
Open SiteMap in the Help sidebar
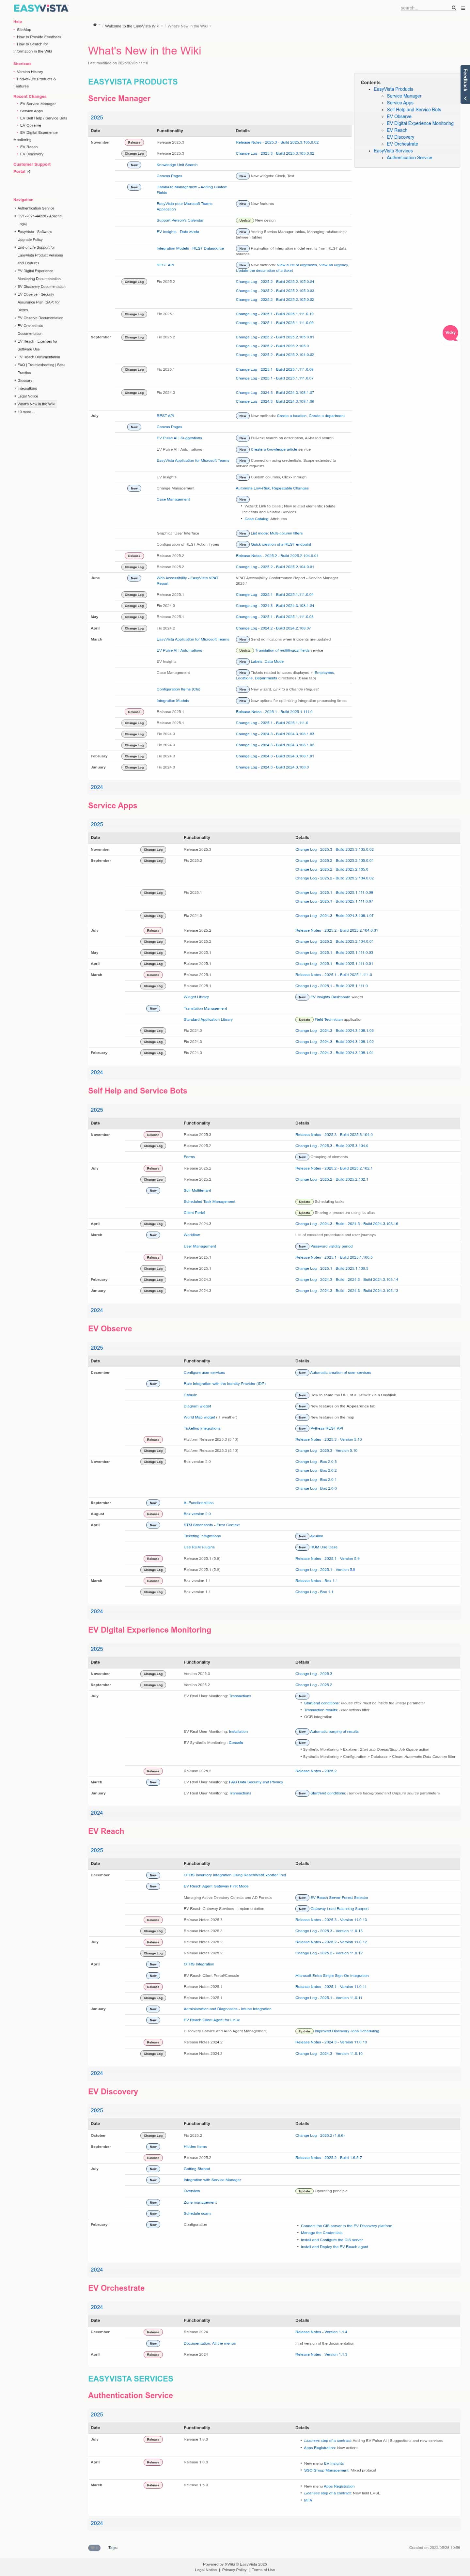[x=24, y=30]
